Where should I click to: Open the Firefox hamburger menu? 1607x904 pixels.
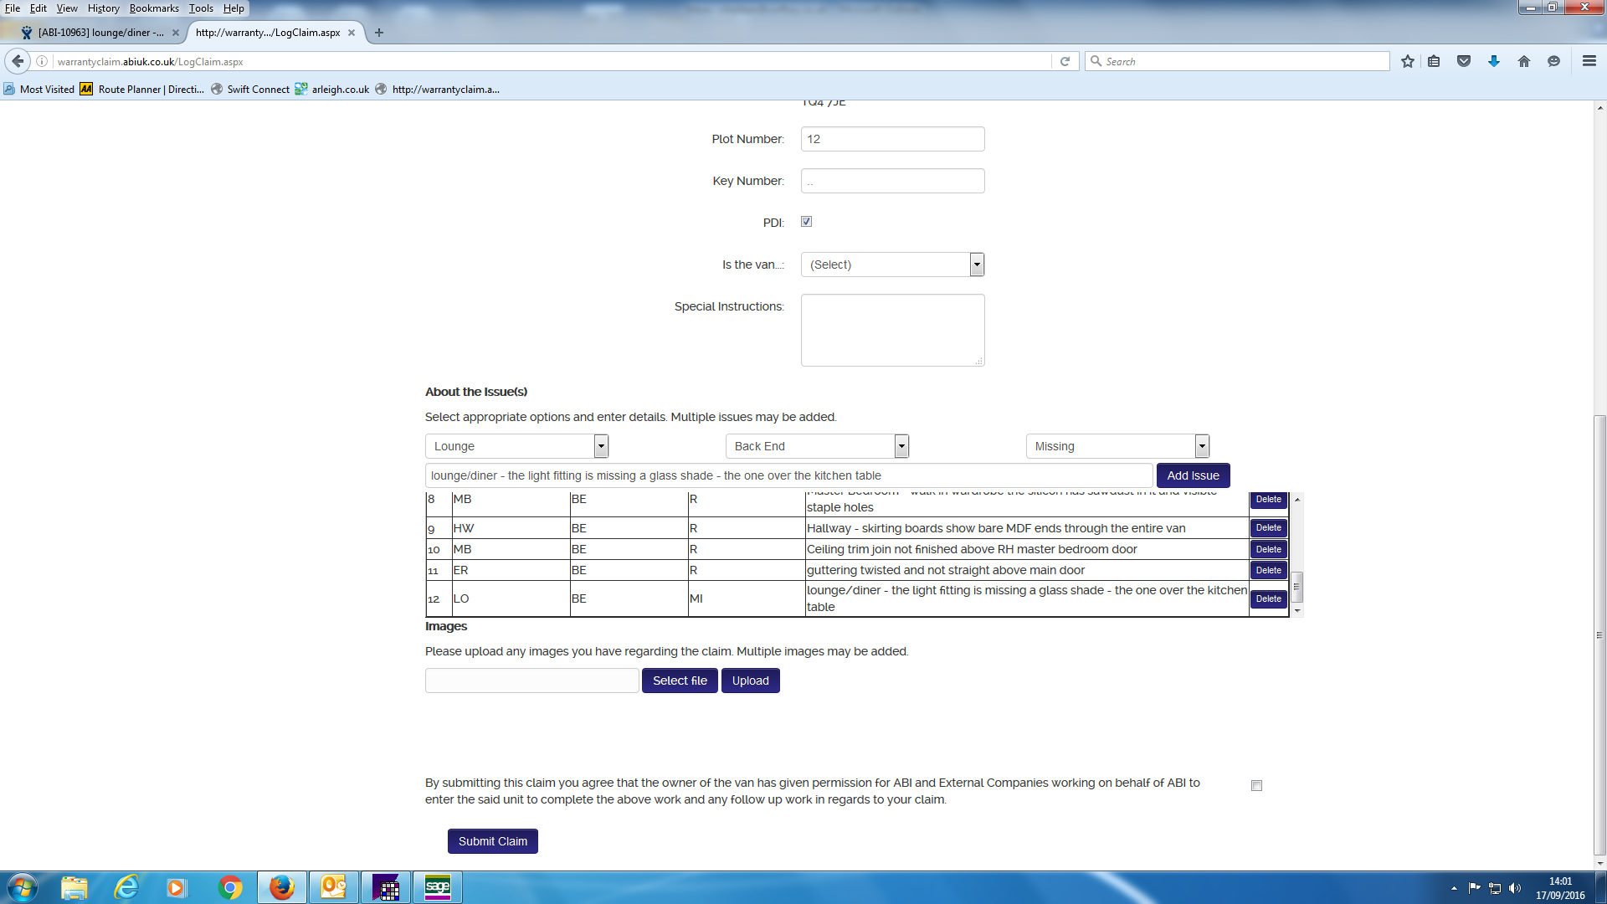pyautogui.click(x=1589, y=61)
